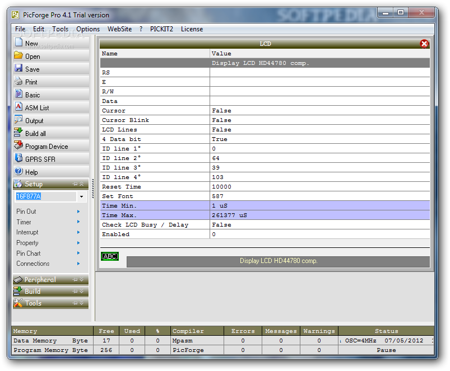Viewport: 450px width, 371px height.
Task: Click the Open folder icon
Action: (18, 55)
